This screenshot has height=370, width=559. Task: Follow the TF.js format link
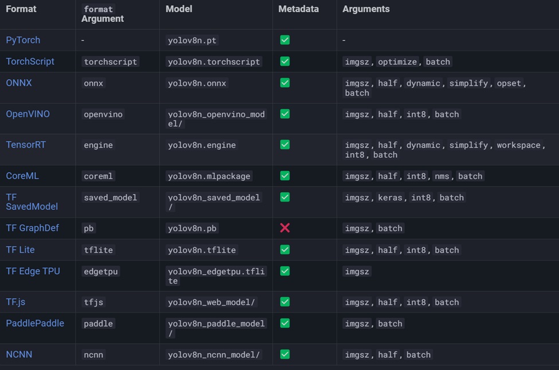tap(15, 302)
